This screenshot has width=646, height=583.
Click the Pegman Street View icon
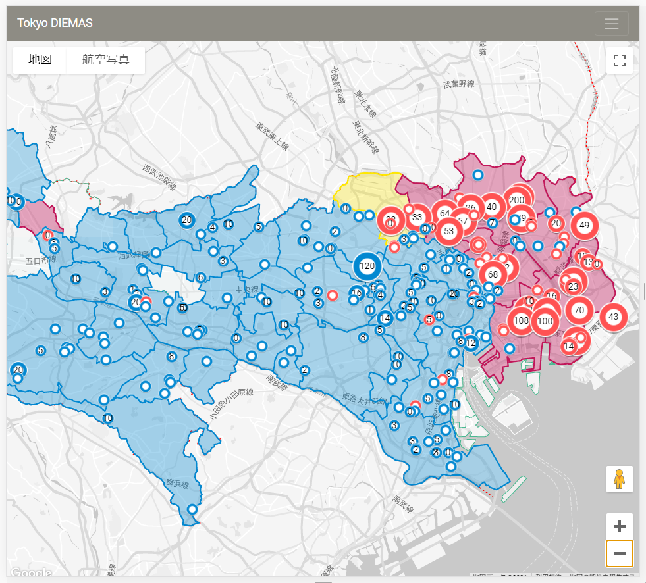[x=619, y=479]
